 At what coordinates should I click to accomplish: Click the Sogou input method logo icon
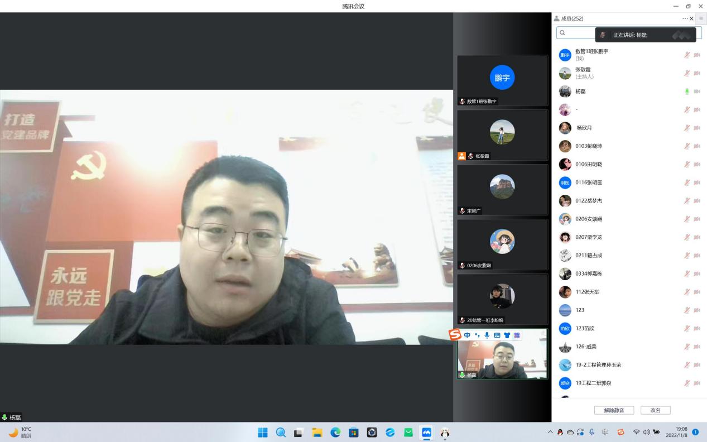[455, 335]
